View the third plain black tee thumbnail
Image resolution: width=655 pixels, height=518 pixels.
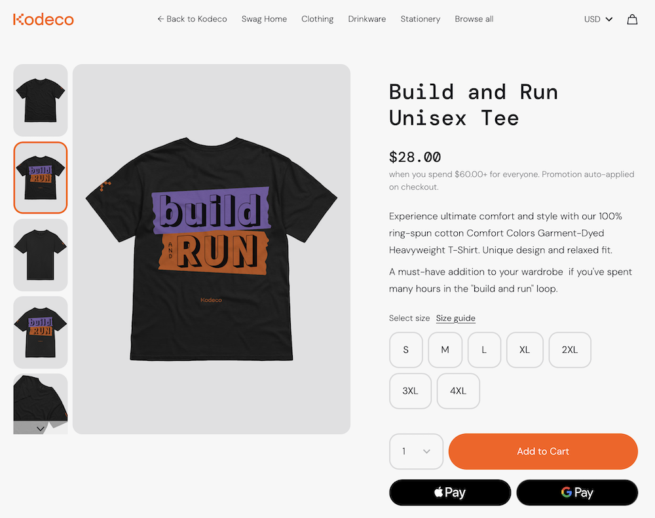coord(41,255)
